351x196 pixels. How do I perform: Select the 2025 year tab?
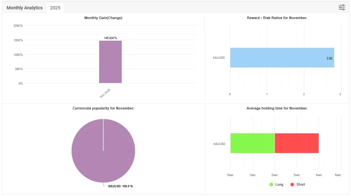[55, 8]
